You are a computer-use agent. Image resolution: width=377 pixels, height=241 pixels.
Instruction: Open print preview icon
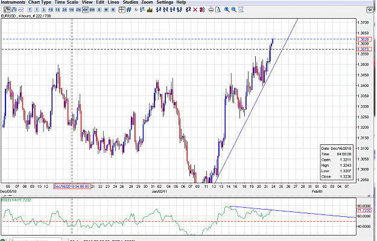218,10
